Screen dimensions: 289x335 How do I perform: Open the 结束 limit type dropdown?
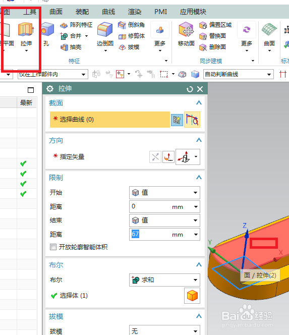[164, 220]
